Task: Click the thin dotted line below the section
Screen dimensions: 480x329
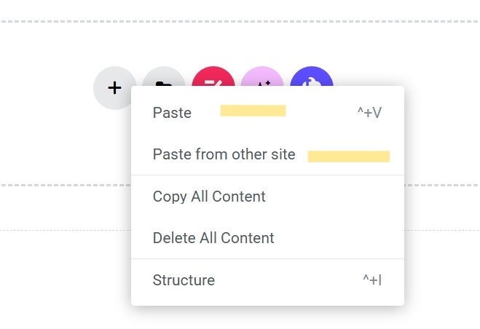Action: [66, 230]
